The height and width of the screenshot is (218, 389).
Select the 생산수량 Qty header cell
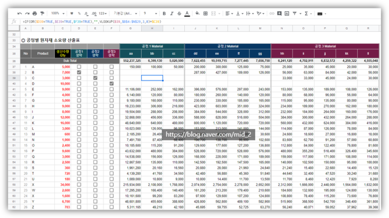(63, 54)
